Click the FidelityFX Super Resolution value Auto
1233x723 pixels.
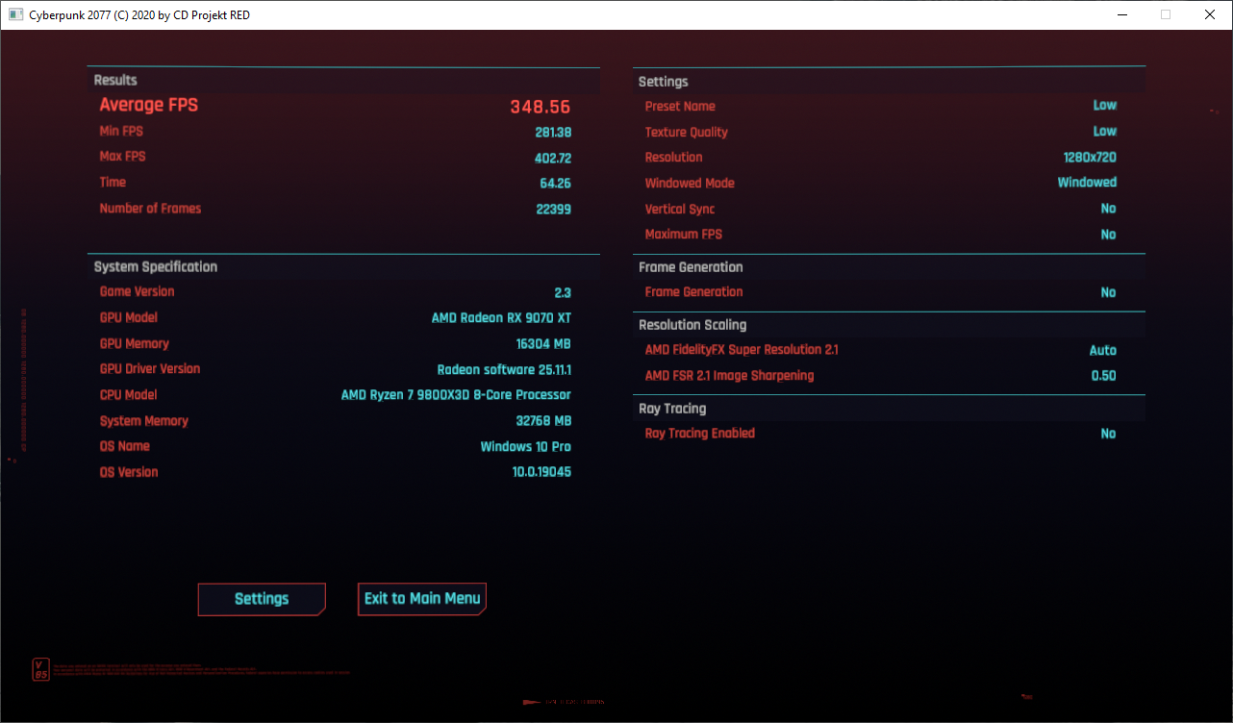click(x=1103, y=350)
